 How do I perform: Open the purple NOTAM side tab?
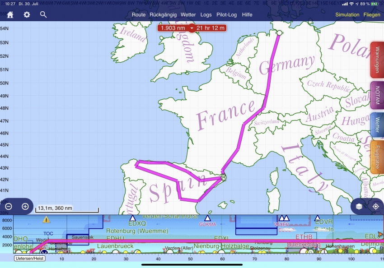point(377,95)
